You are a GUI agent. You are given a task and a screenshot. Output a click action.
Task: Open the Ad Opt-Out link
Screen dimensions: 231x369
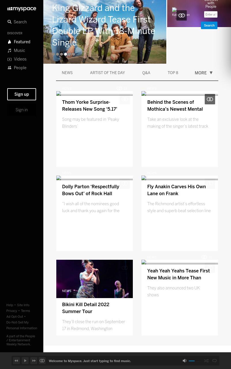(x=15, y=317)
